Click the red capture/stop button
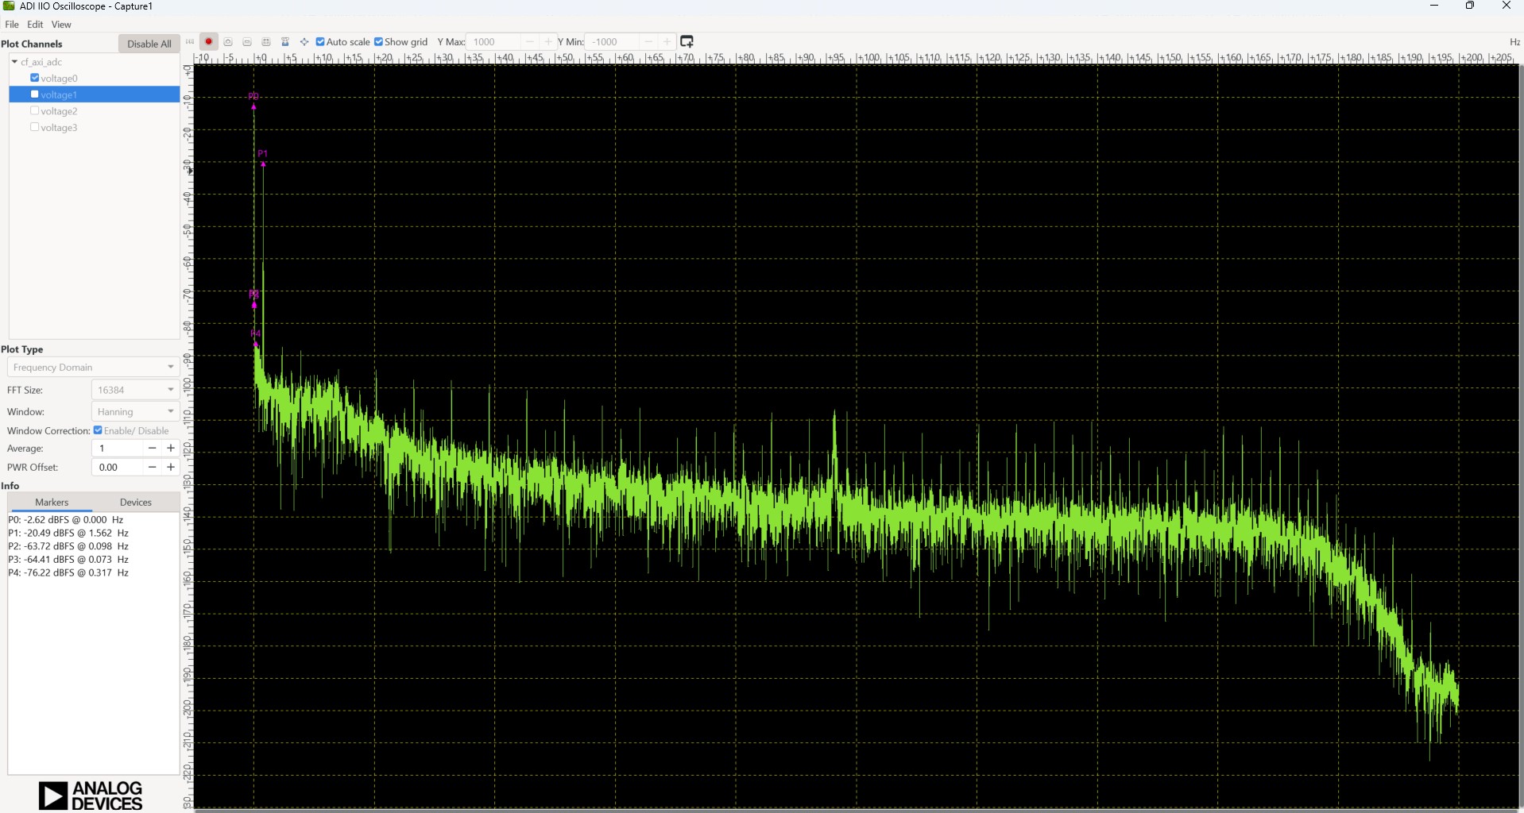Image resolution: width=1524 pixels, height=813 pixels. pyautogui.click(x=209, y=42)
